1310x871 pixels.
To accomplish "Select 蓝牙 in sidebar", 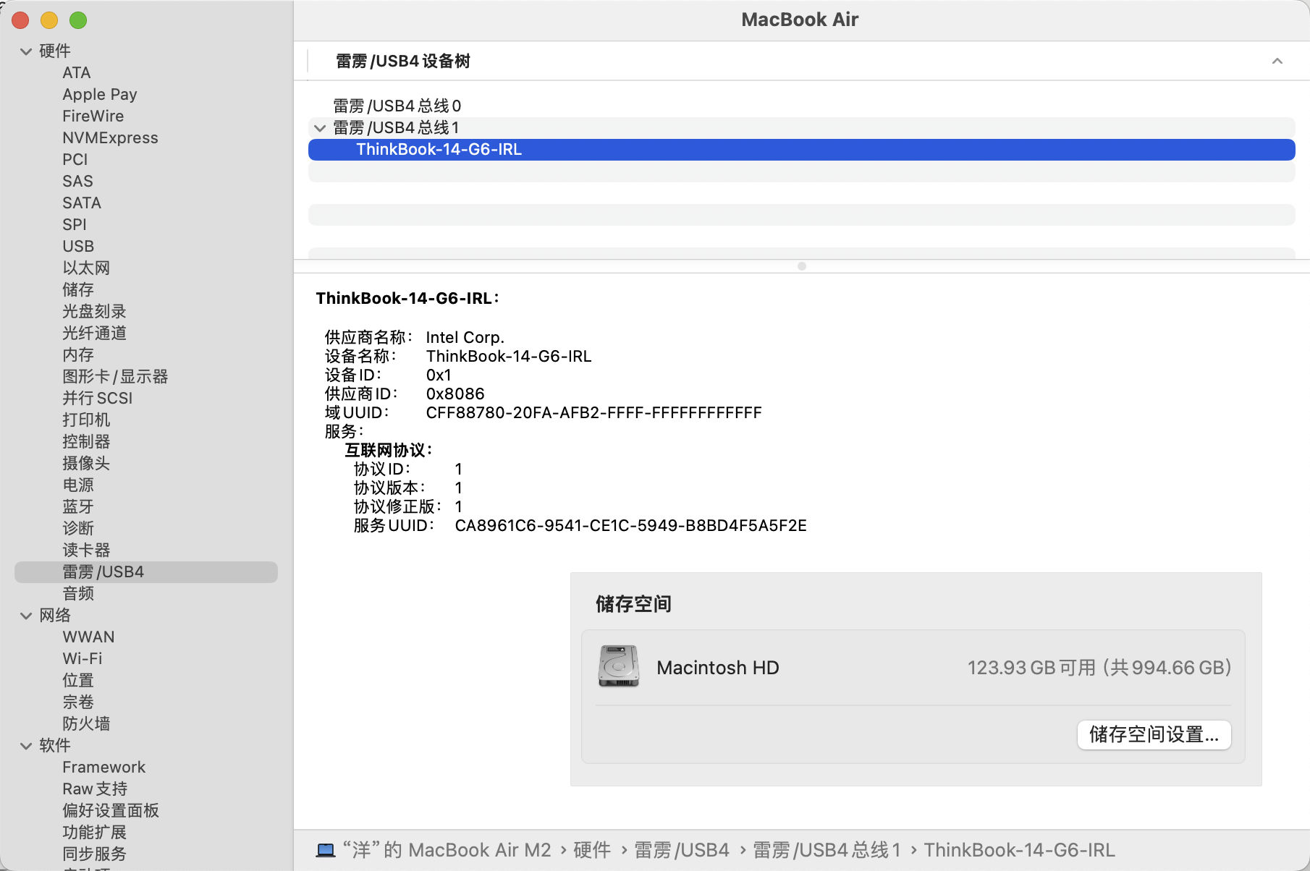I will [78, 507].
